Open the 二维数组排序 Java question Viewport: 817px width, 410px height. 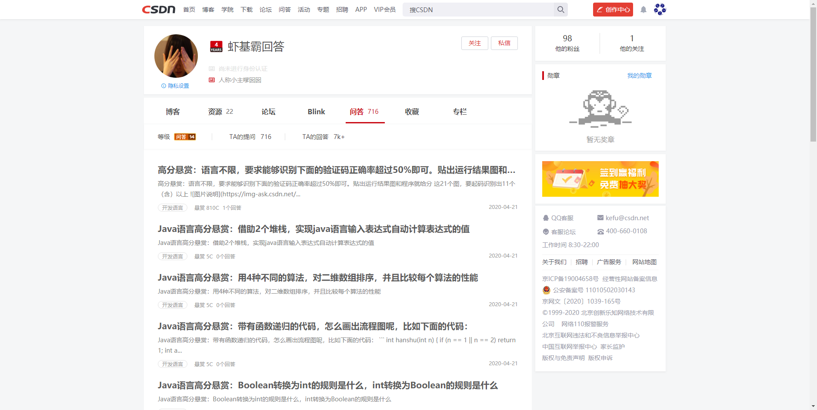318,278
